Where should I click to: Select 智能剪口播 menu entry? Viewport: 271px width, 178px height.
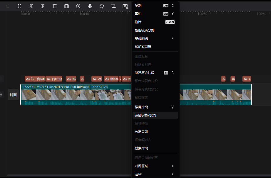(x=155, y=47)
